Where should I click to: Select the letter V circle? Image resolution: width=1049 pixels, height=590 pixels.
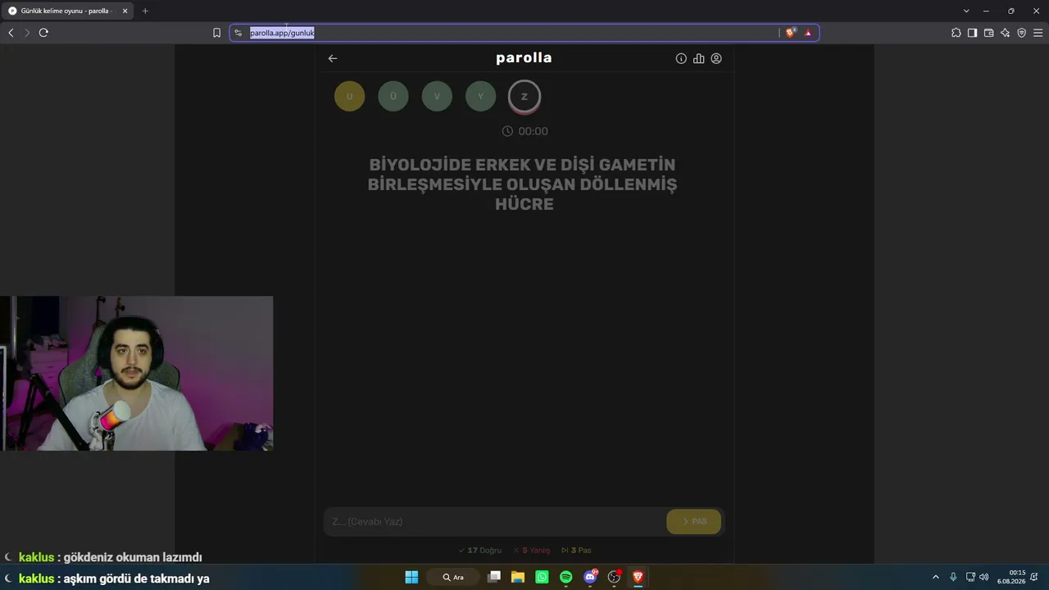click(x=437, y=97)
